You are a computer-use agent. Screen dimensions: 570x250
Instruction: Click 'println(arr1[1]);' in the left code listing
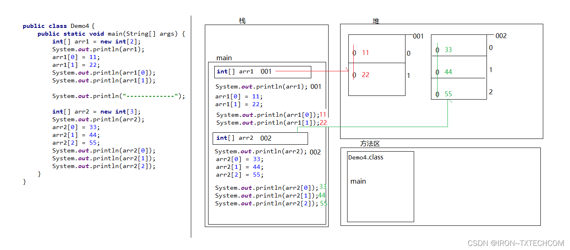(x=104, y=80)
